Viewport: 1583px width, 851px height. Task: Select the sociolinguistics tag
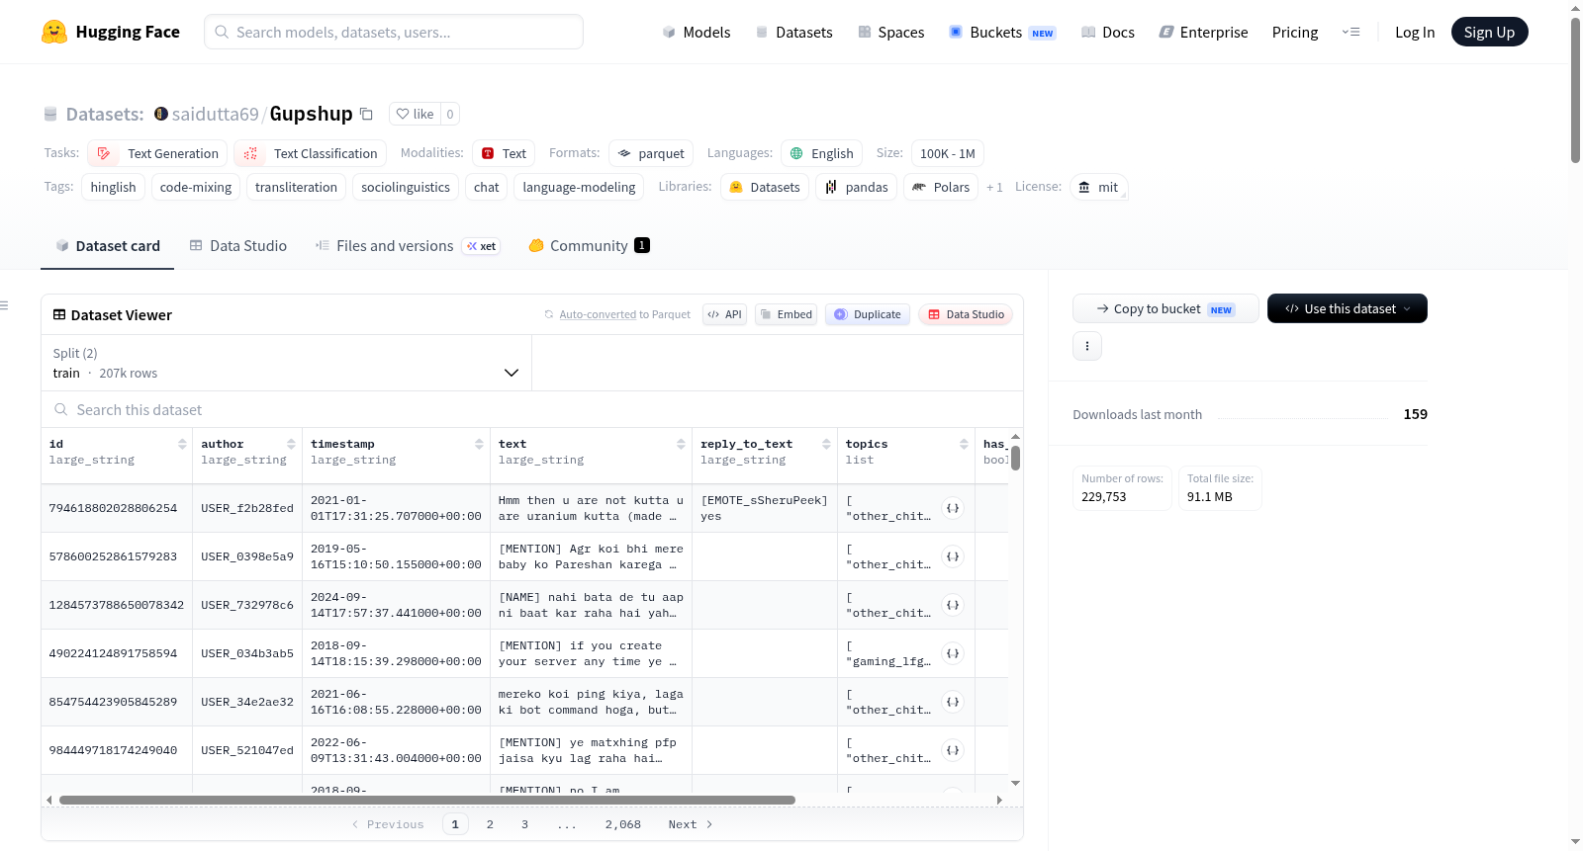pos(406,187)
